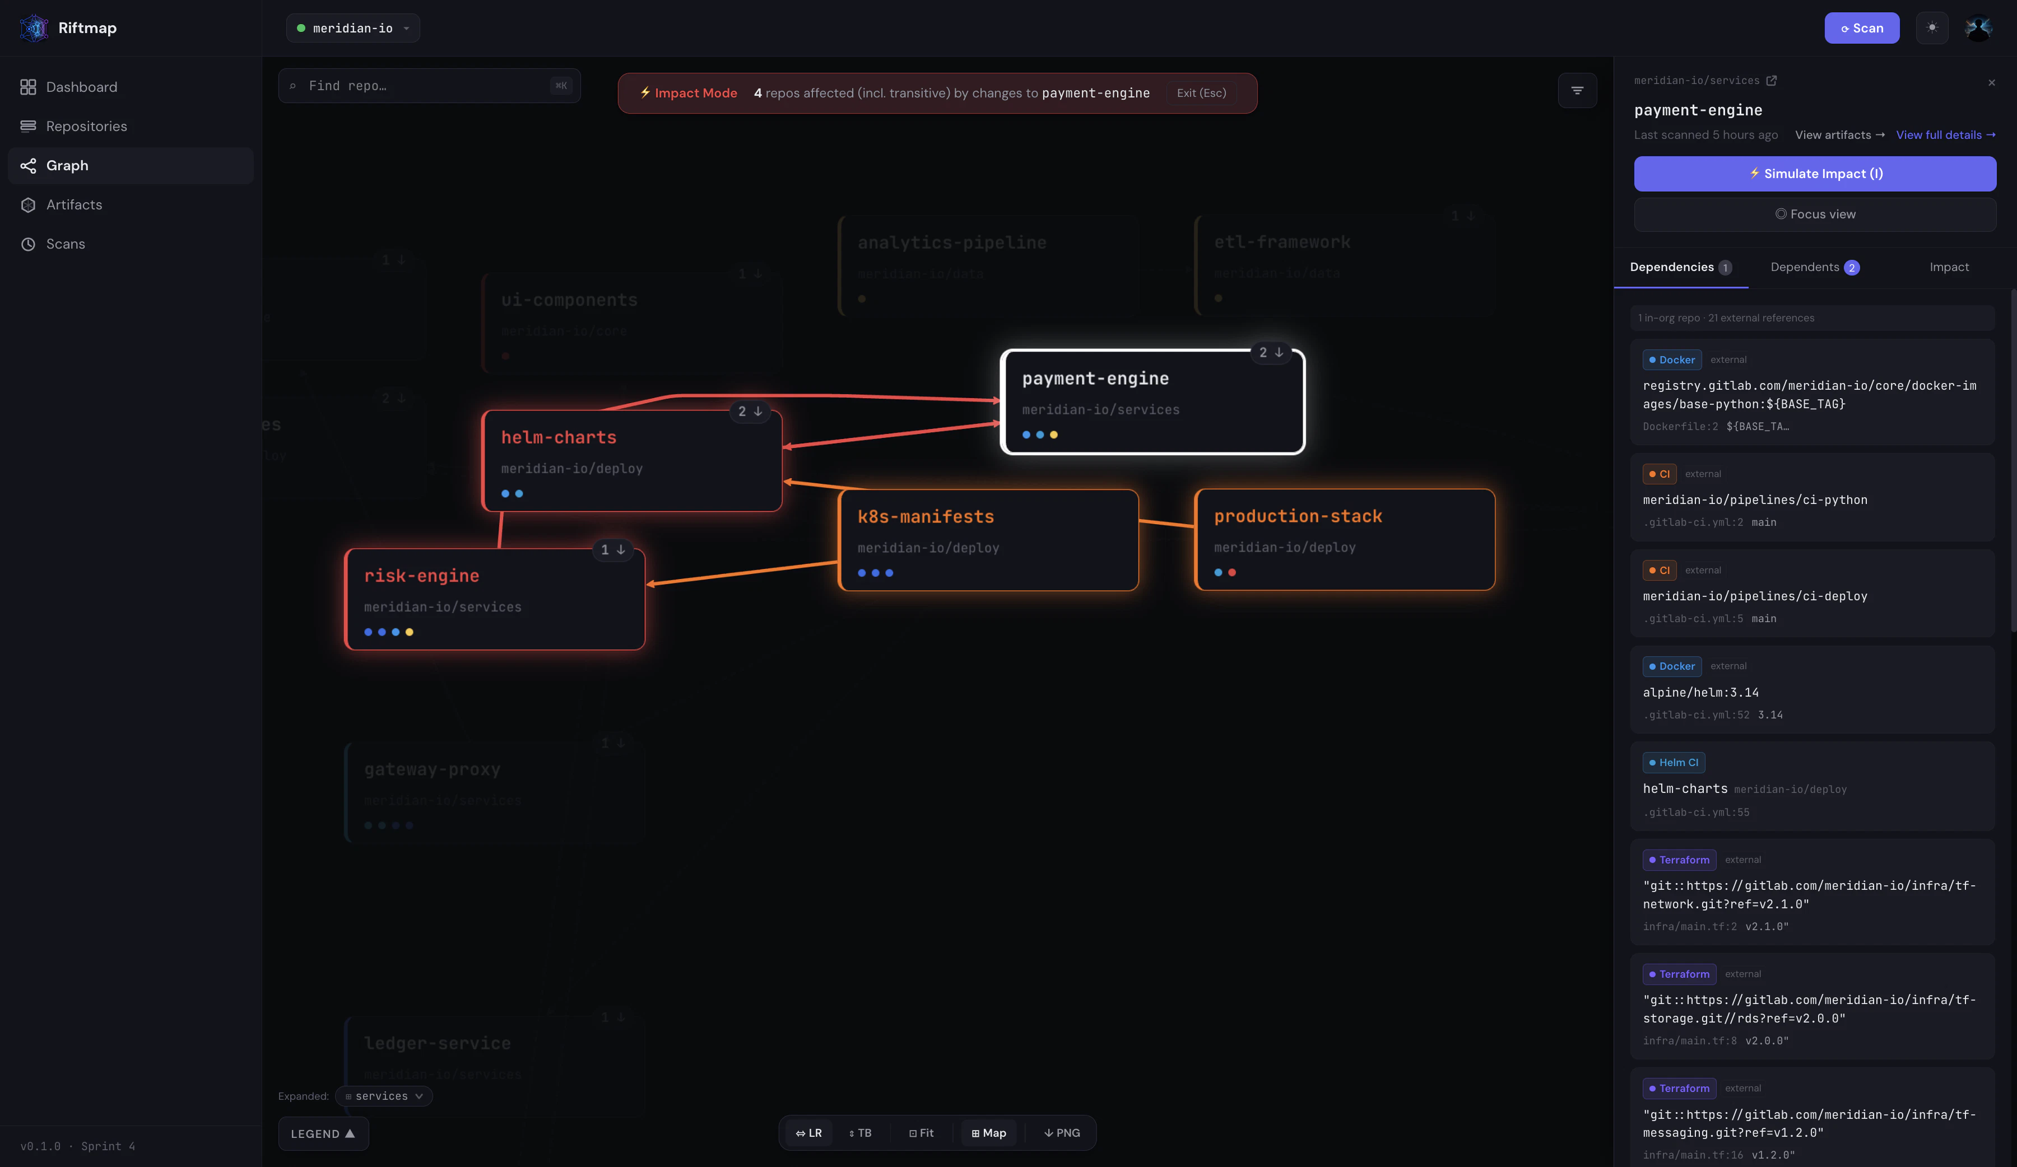Open the ci-deploy CI dependency card
Viewport: 2017px width, 1167px height.
[1812, 594]
